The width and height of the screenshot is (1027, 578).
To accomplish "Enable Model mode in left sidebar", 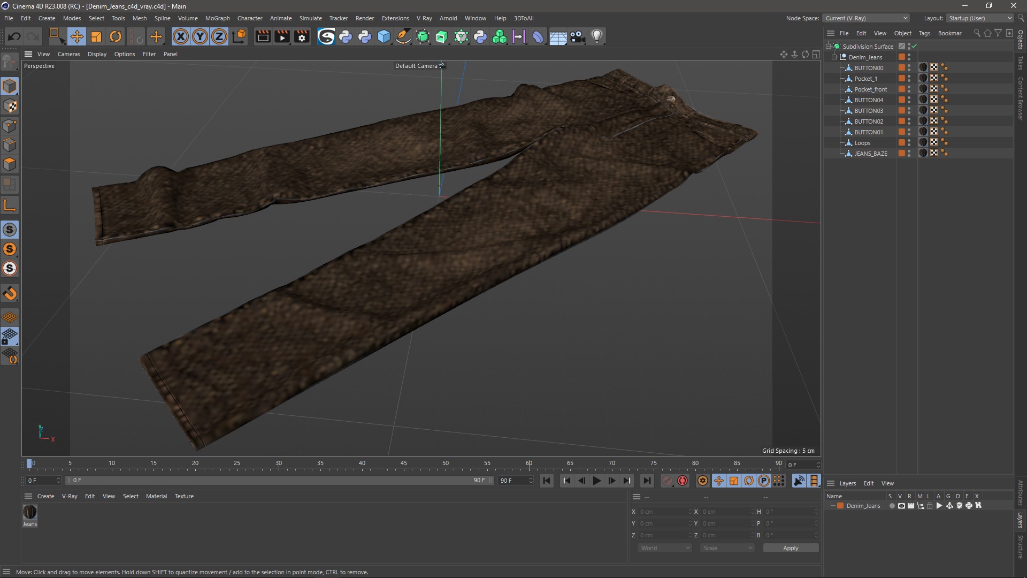I will point(10,86).
